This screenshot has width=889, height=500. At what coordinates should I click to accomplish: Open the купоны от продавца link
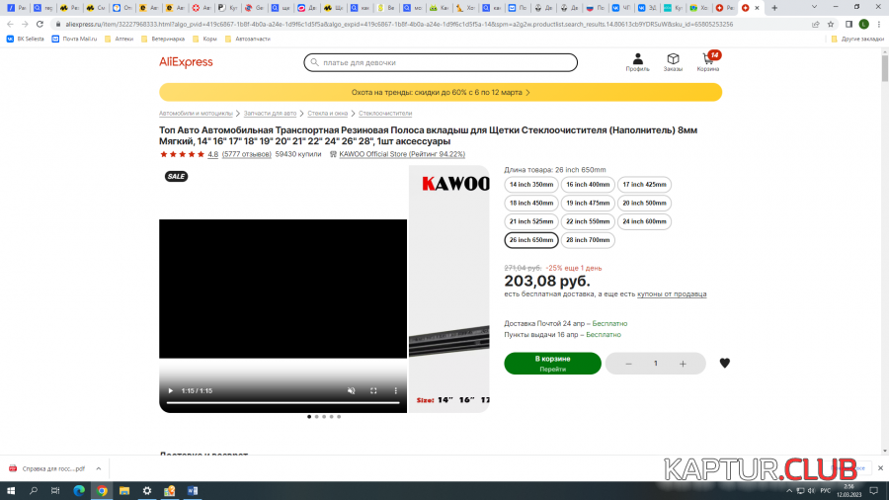click(x=671, y=293)
